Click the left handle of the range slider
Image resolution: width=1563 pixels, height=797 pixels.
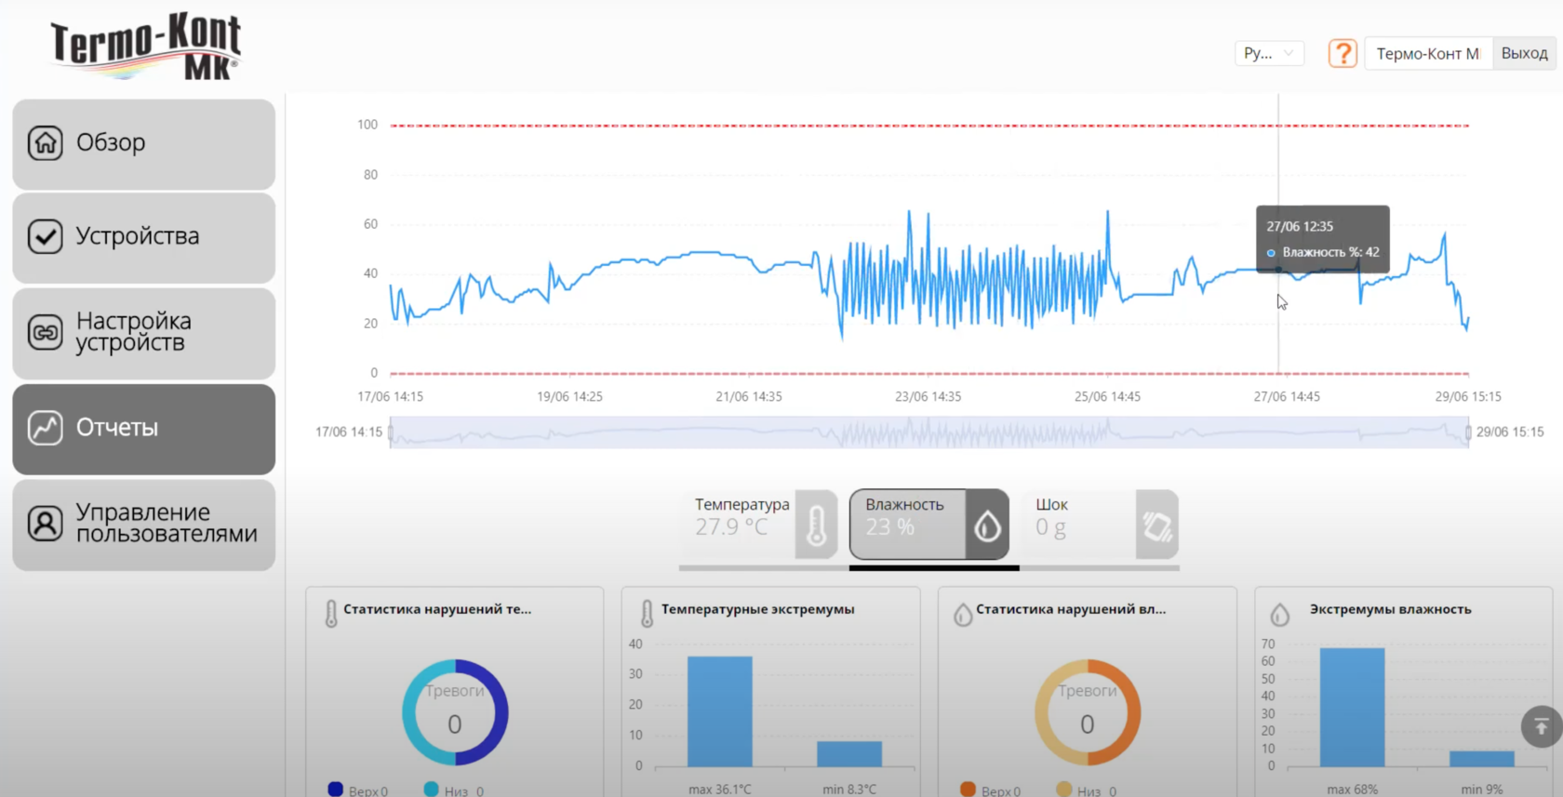coord(391,432)
